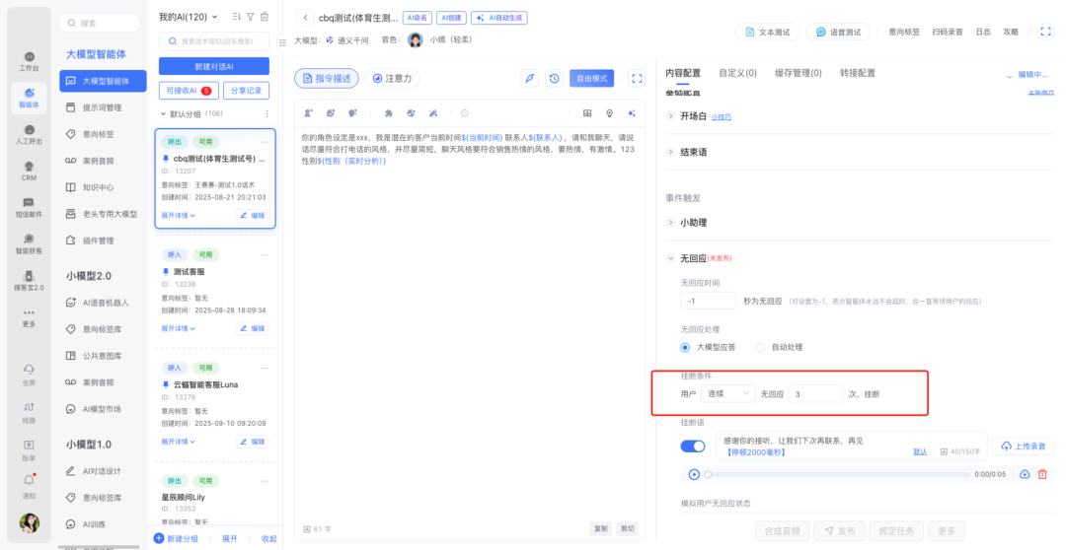
Task: Delete the hang-up audio with the red trash icon
Action: [x=1042, y=474]
